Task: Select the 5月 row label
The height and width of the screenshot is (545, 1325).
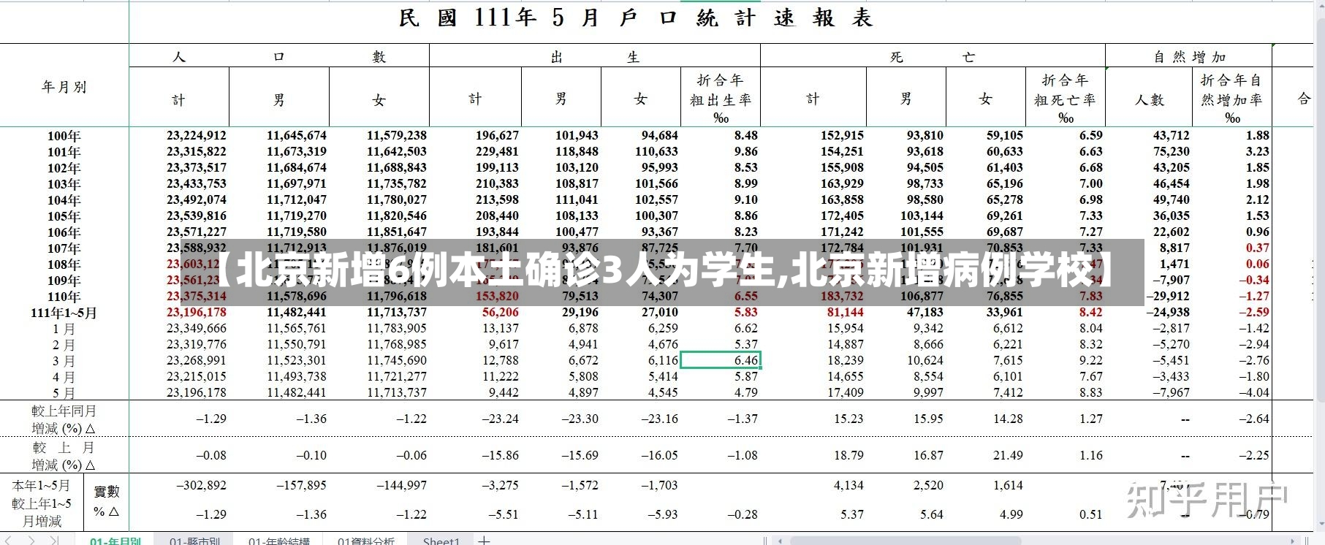Action: pos(64,393)
